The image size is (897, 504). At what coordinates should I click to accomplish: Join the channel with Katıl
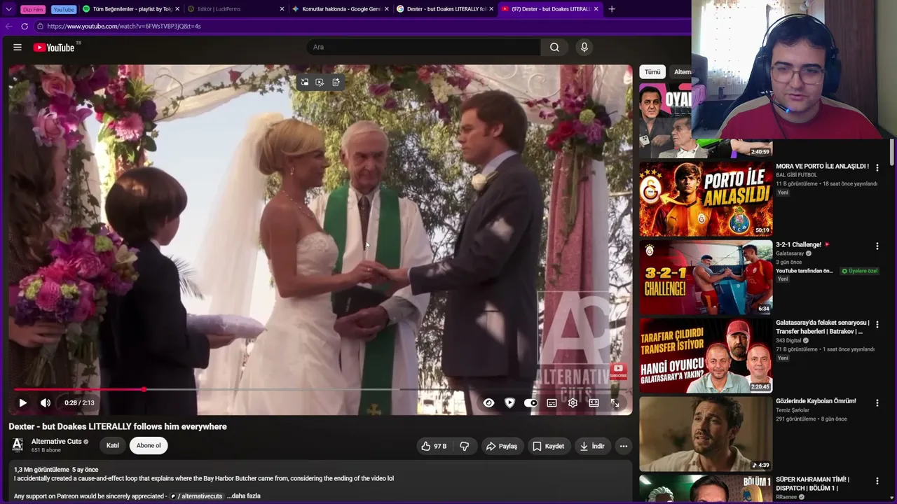pos(113,445)
